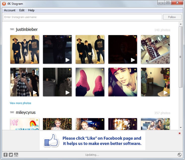Click the icon beside justinbieber username
185x160 pixels.
coord(12,29)
